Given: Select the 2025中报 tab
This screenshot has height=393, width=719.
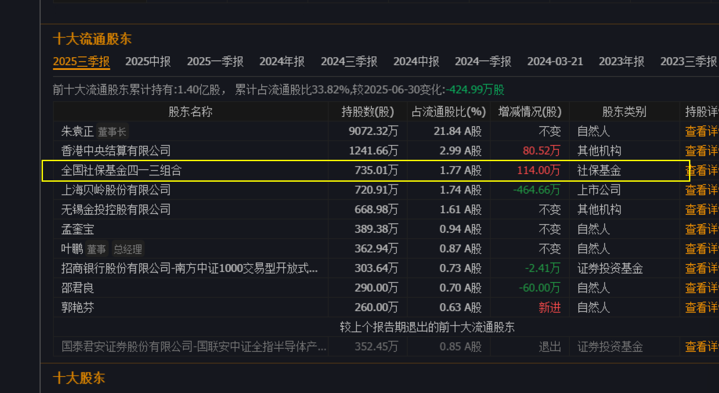Looking at the screenshot, I should point(148,61).
